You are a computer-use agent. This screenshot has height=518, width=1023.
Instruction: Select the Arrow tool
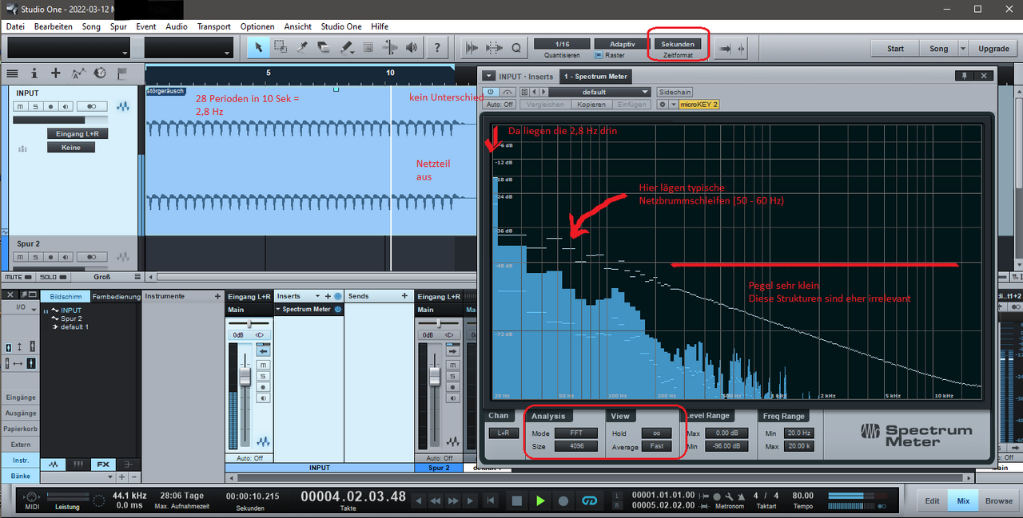pyautogui.click(x=258, y=47)
